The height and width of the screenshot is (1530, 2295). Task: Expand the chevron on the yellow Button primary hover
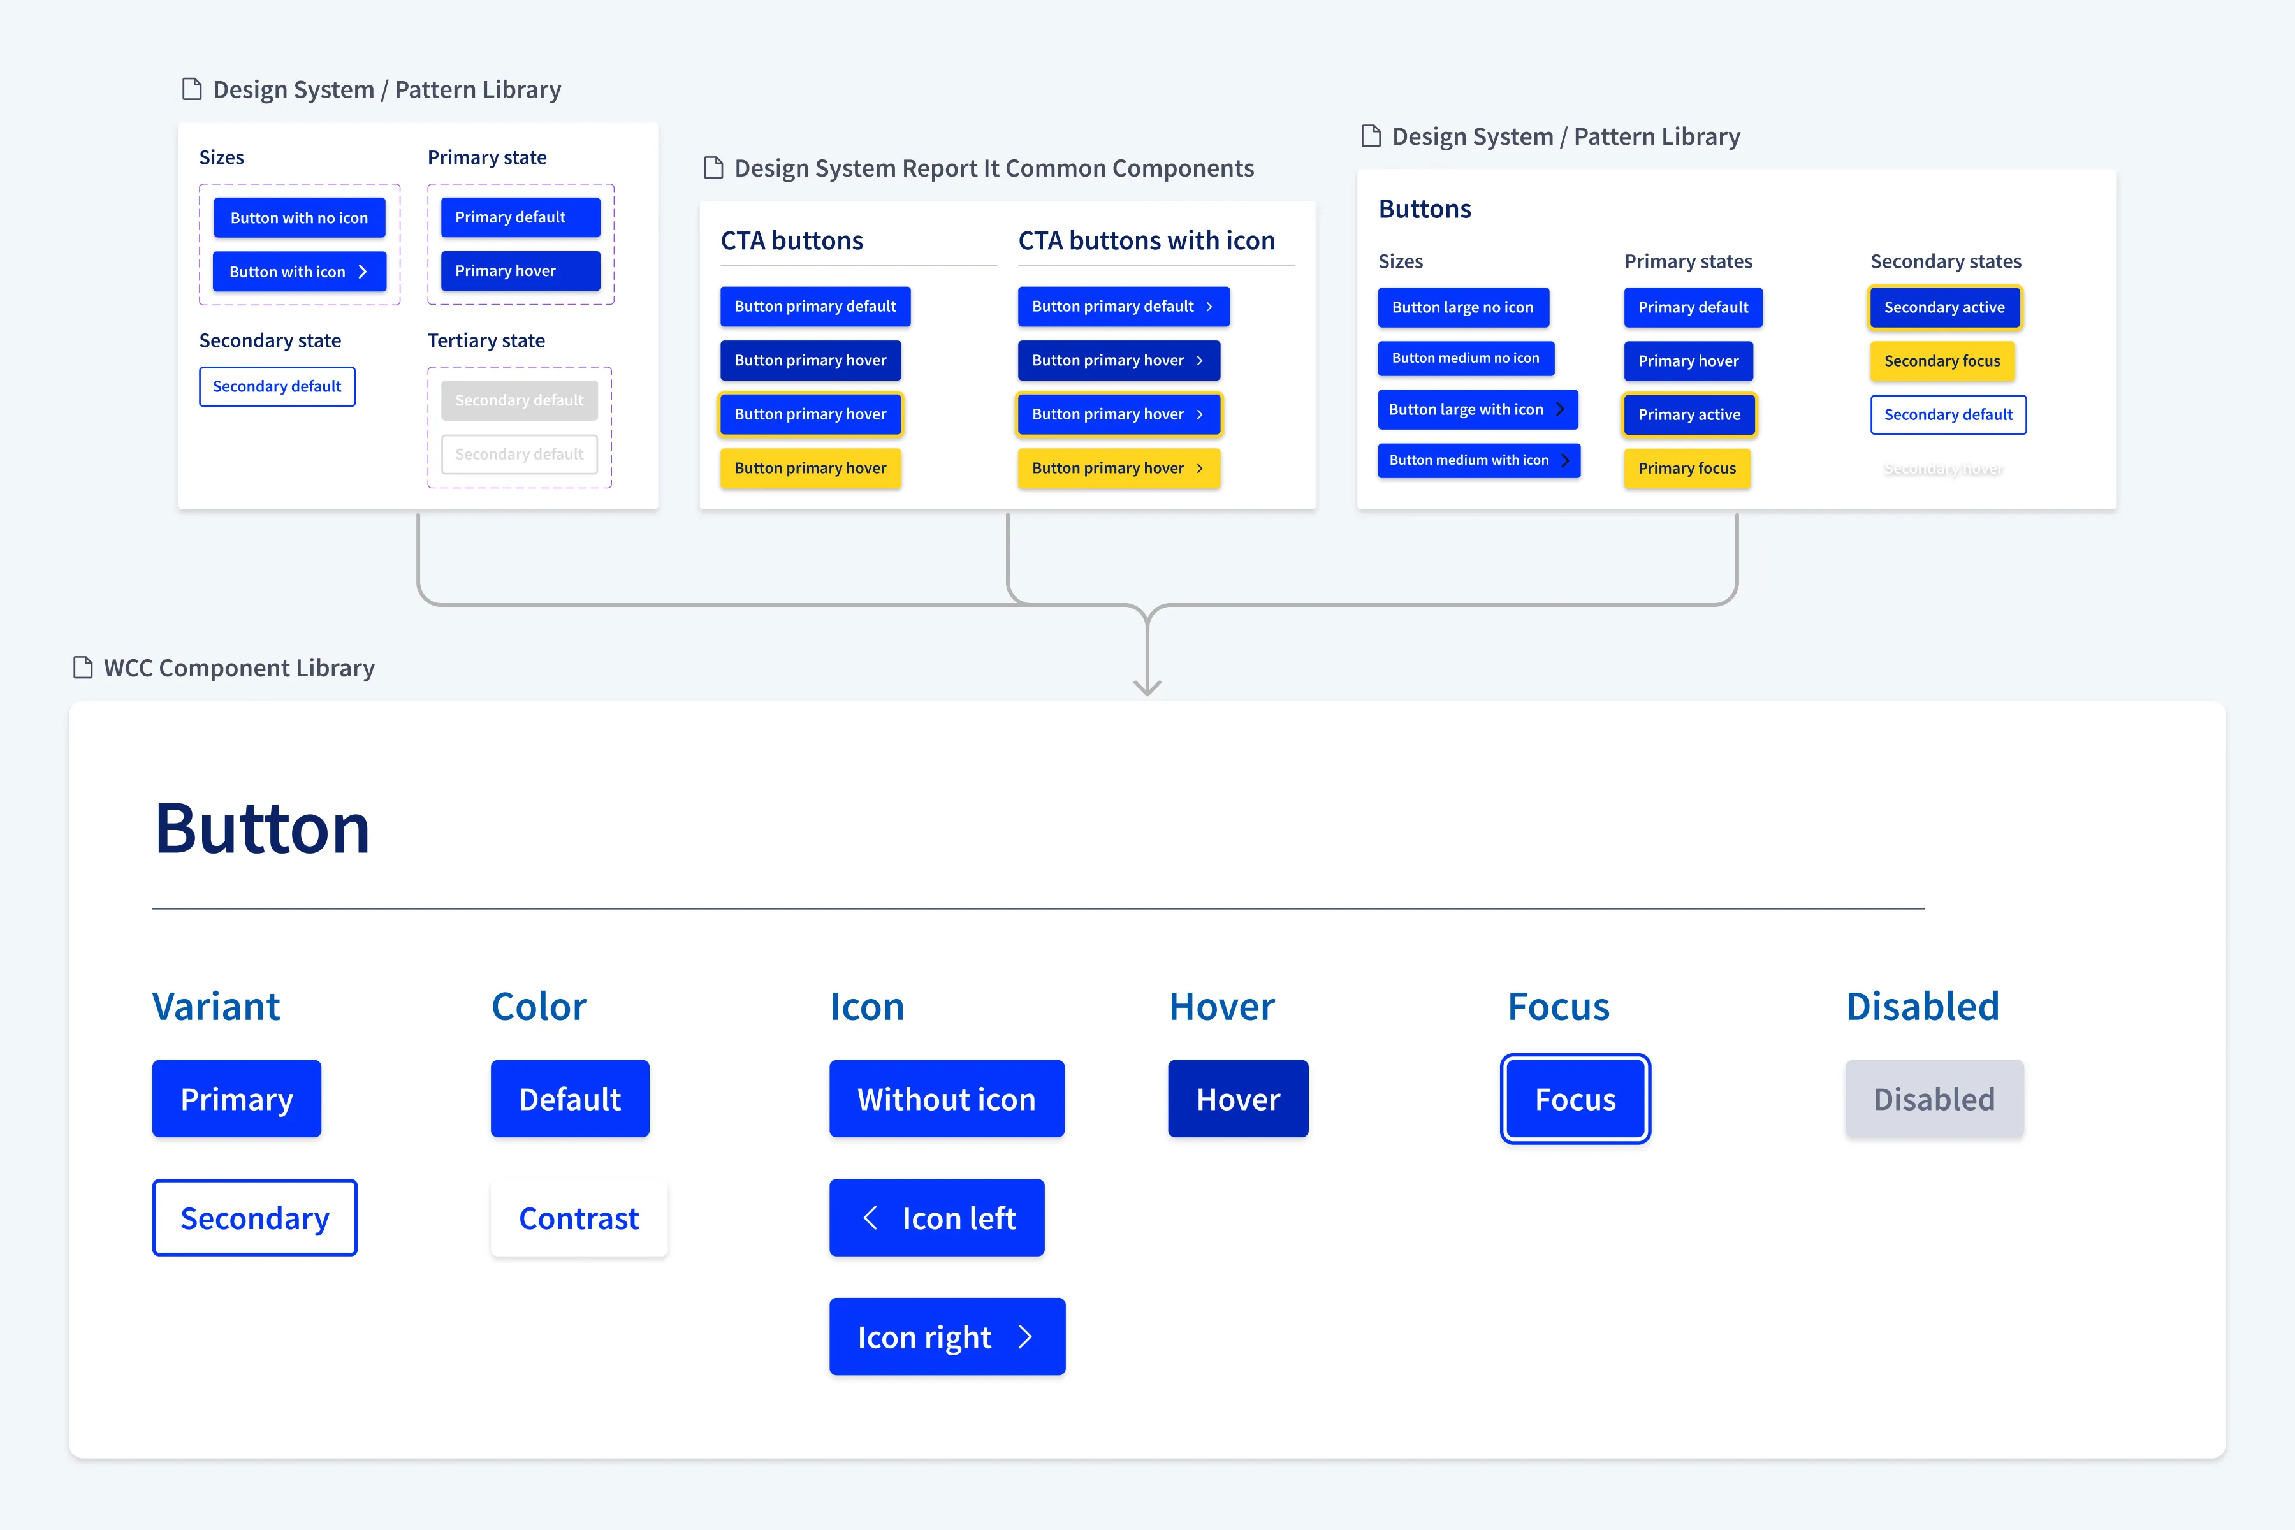1200,469
